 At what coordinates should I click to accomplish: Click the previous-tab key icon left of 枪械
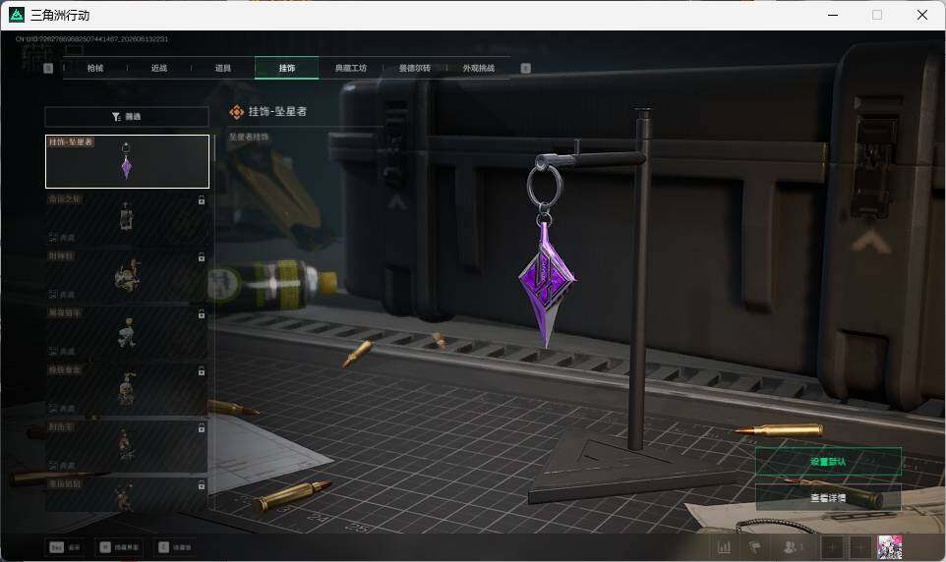49,68
